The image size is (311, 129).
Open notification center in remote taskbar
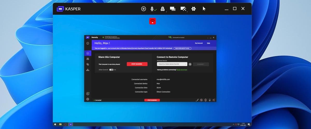coord(249,124)
